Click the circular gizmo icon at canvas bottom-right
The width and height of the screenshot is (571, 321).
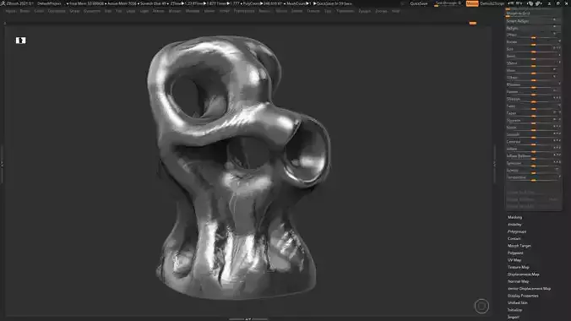point(481,306)
